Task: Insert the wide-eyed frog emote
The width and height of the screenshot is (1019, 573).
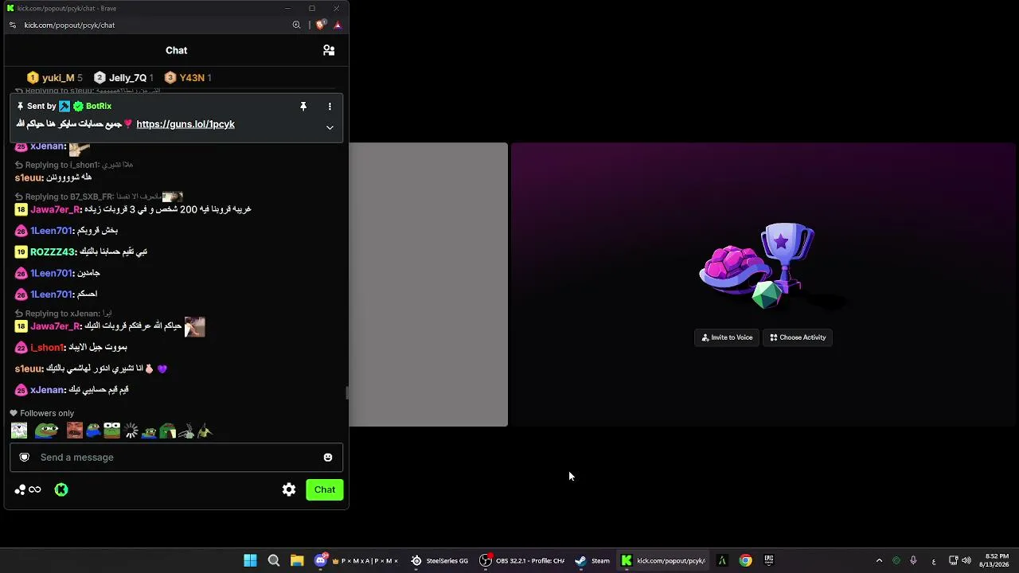Action: tap(112, 431)
